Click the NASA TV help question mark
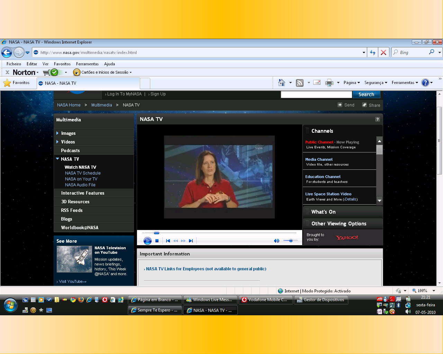 [x=378, y=119]
